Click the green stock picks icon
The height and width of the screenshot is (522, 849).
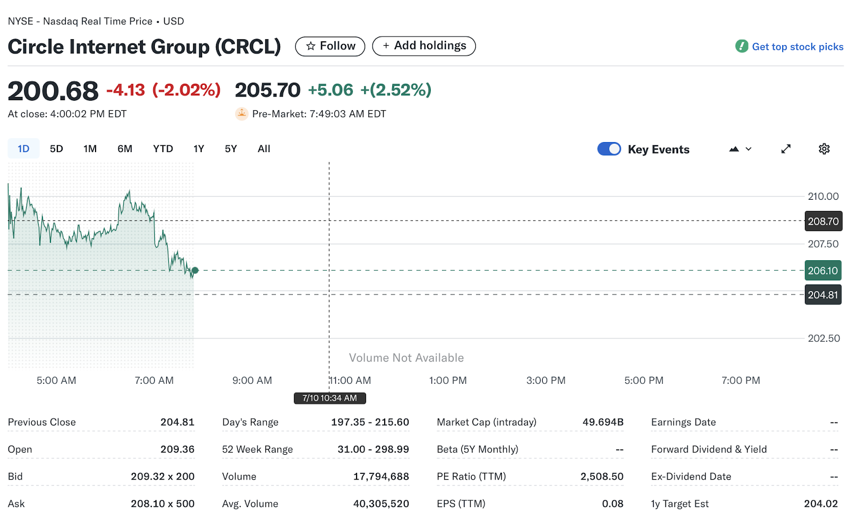click(x=741, y=46)
